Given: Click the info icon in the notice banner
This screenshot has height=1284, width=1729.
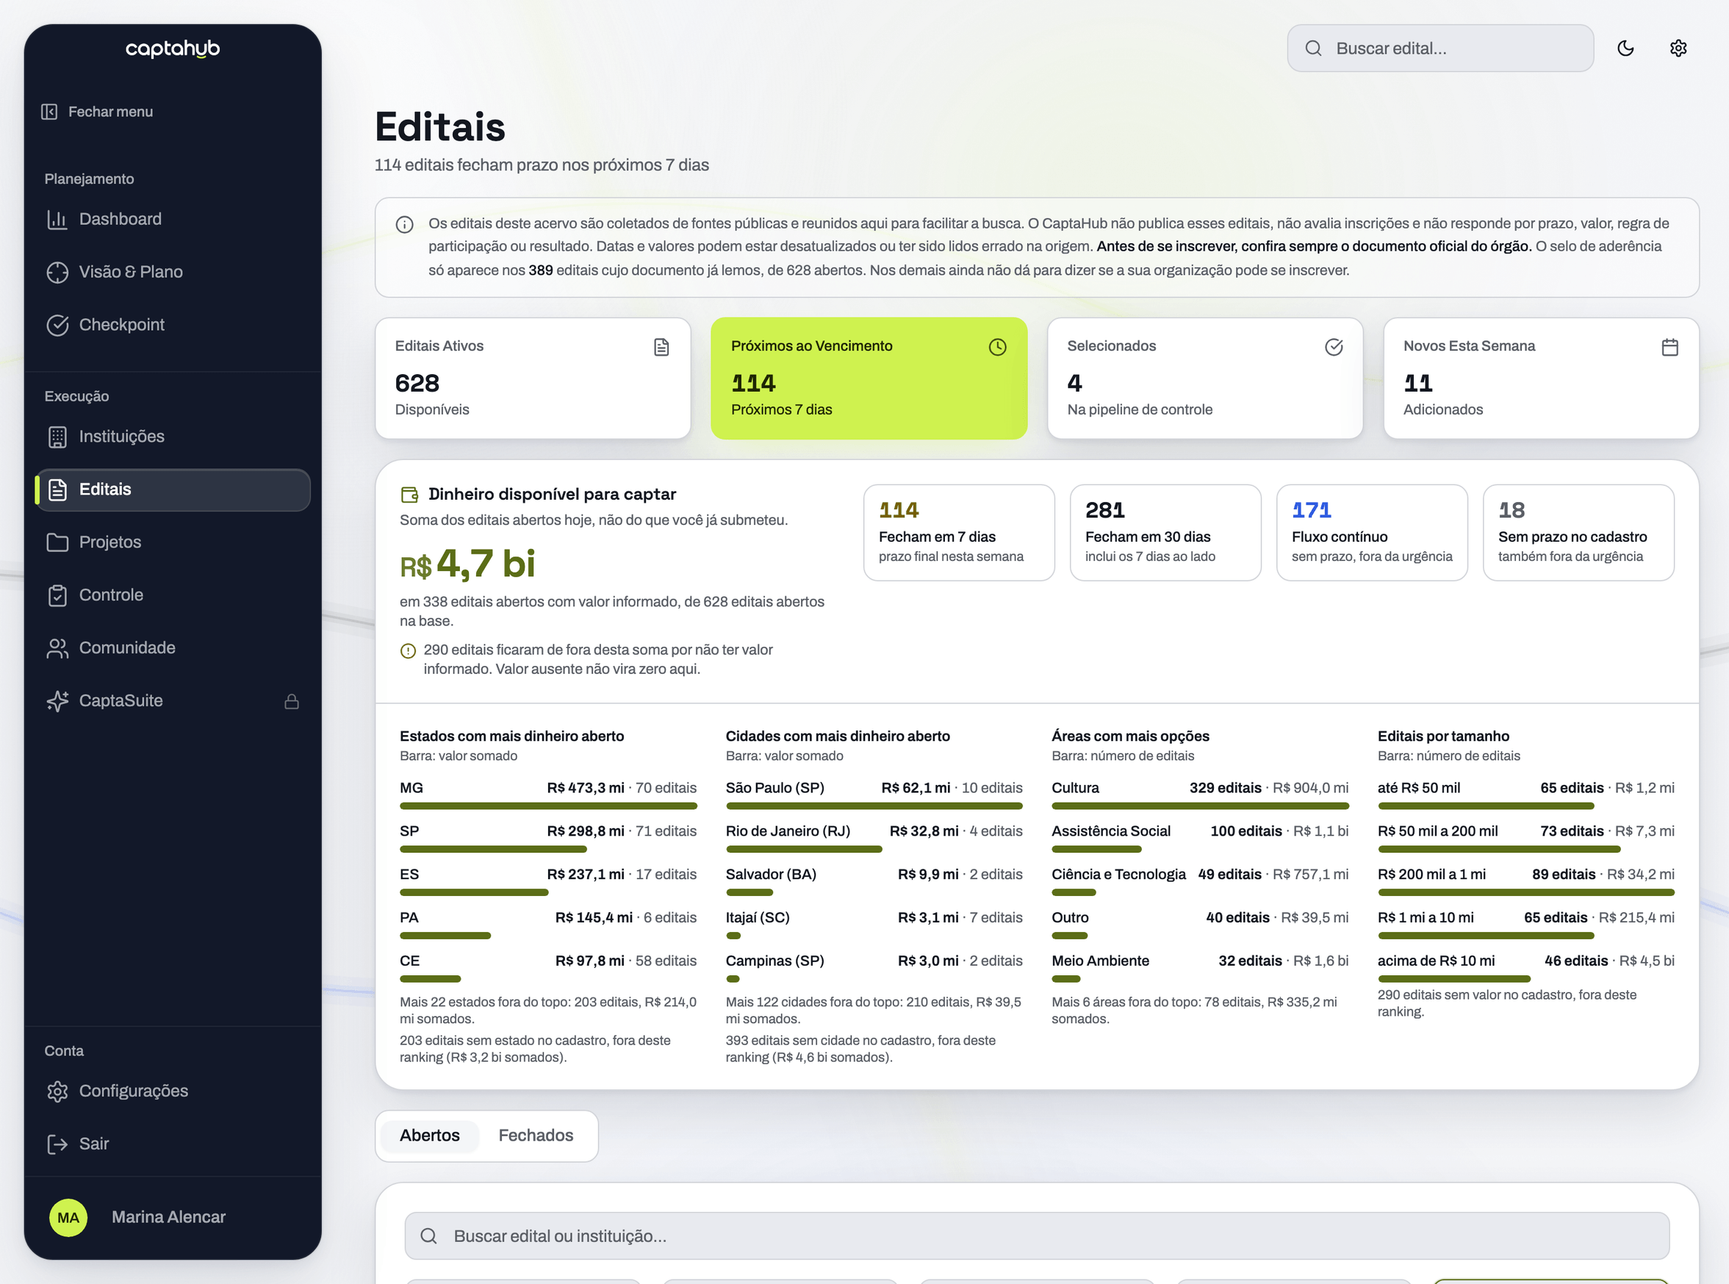Looking at the screenshot, I should pyautogui.click(x=405, y=225).
